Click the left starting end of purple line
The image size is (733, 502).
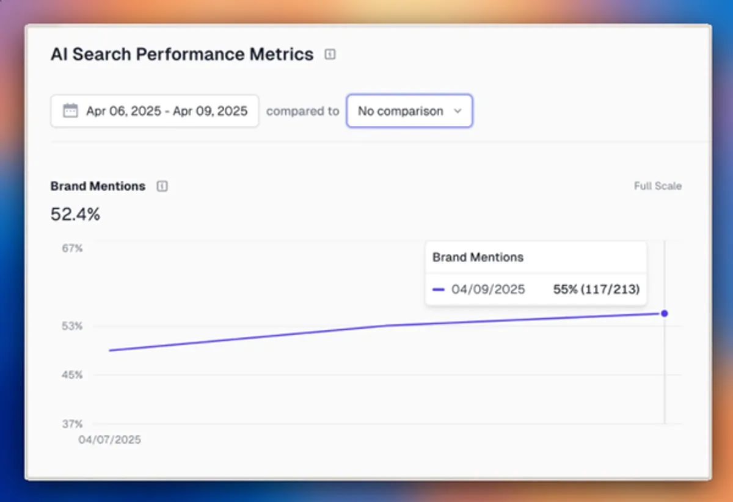pos(110,351)
